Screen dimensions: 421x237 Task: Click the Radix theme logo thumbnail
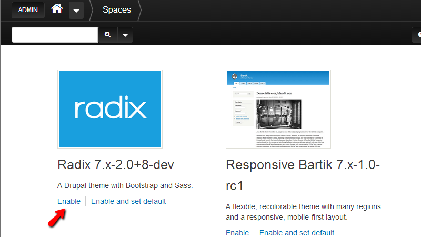[110, 109]
